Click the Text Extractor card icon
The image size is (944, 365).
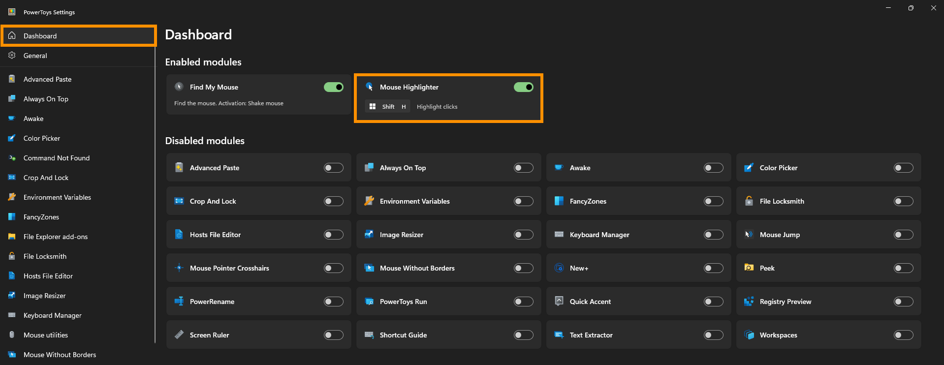[559, 335]
